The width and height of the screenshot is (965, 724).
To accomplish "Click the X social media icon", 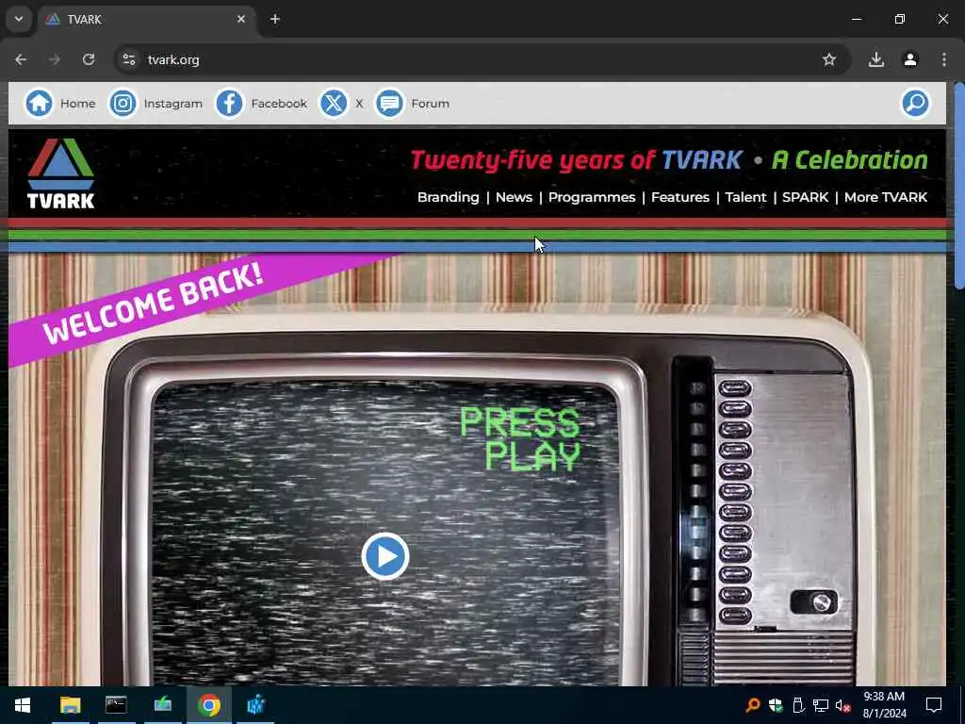I will click(x=334, y=104).
